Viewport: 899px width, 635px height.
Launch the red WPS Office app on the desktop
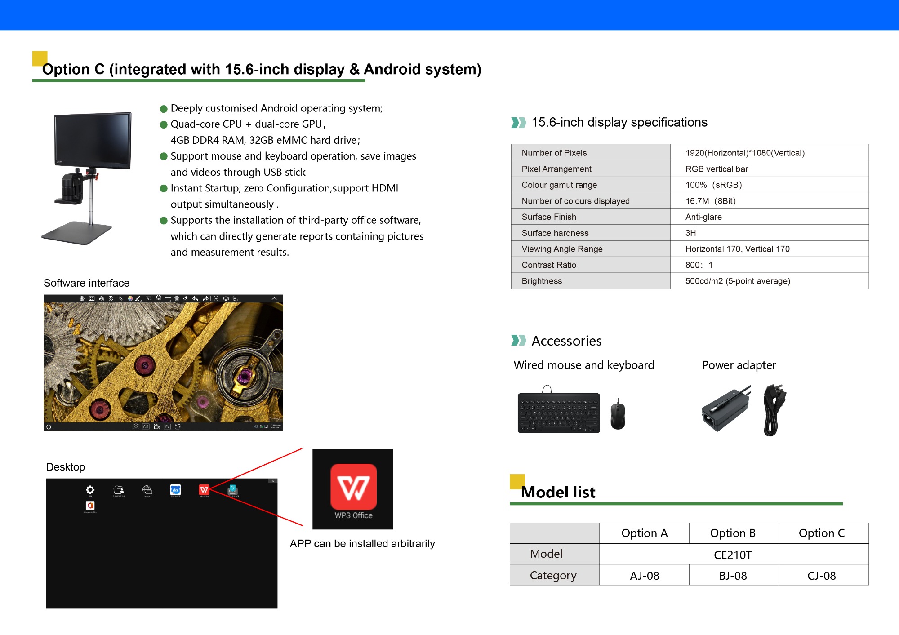click(x=204, y=490)
